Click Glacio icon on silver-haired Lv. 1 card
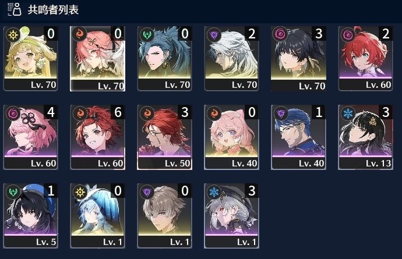 pyautogui.click(x=214, y=191)
